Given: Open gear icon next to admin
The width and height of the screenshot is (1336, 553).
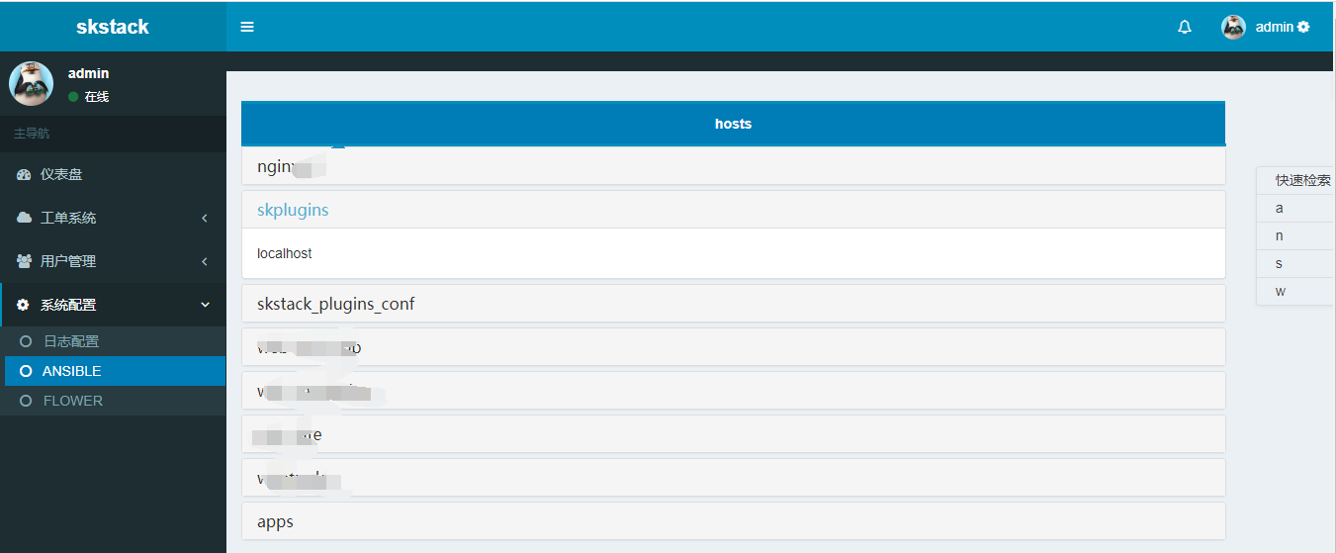Looking at the screenshot, I should pyautogui.click(x=1303, y=27).
